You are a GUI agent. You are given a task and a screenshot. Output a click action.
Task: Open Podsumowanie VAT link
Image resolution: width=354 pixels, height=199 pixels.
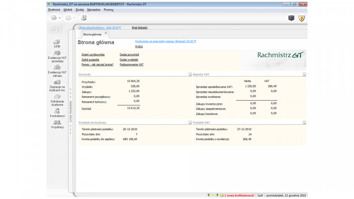click(132, 64)
